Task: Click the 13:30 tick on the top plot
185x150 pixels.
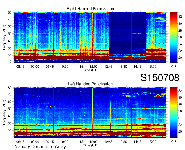Action: tap(123, 67)
